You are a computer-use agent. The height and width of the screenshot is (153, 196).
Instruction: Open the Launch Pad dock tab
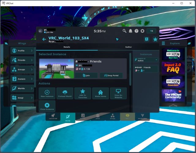tap(53, 117)
